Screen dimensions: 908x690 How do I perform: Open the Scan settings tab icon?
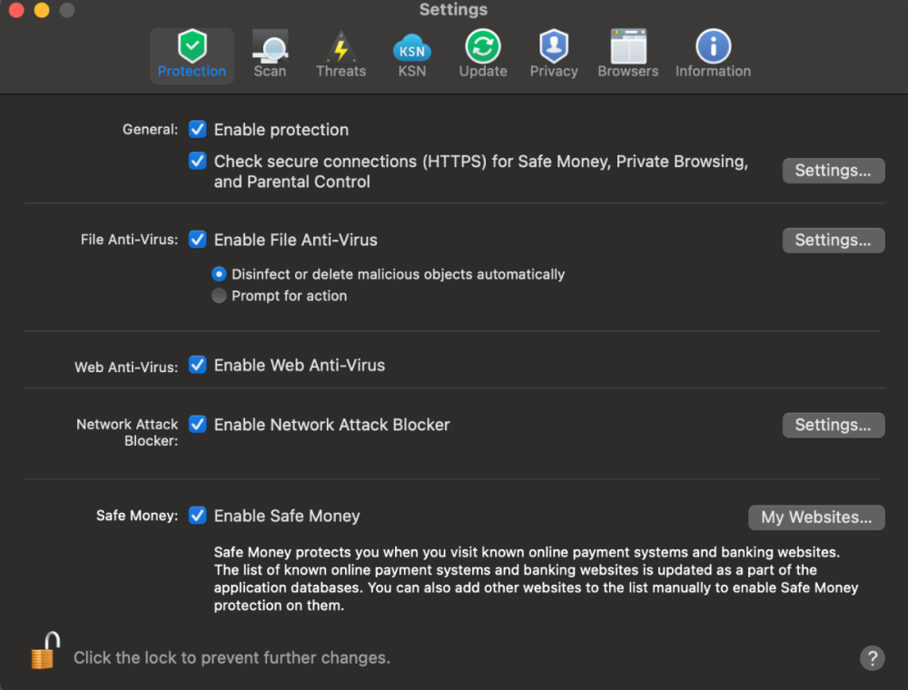point(270,53)
